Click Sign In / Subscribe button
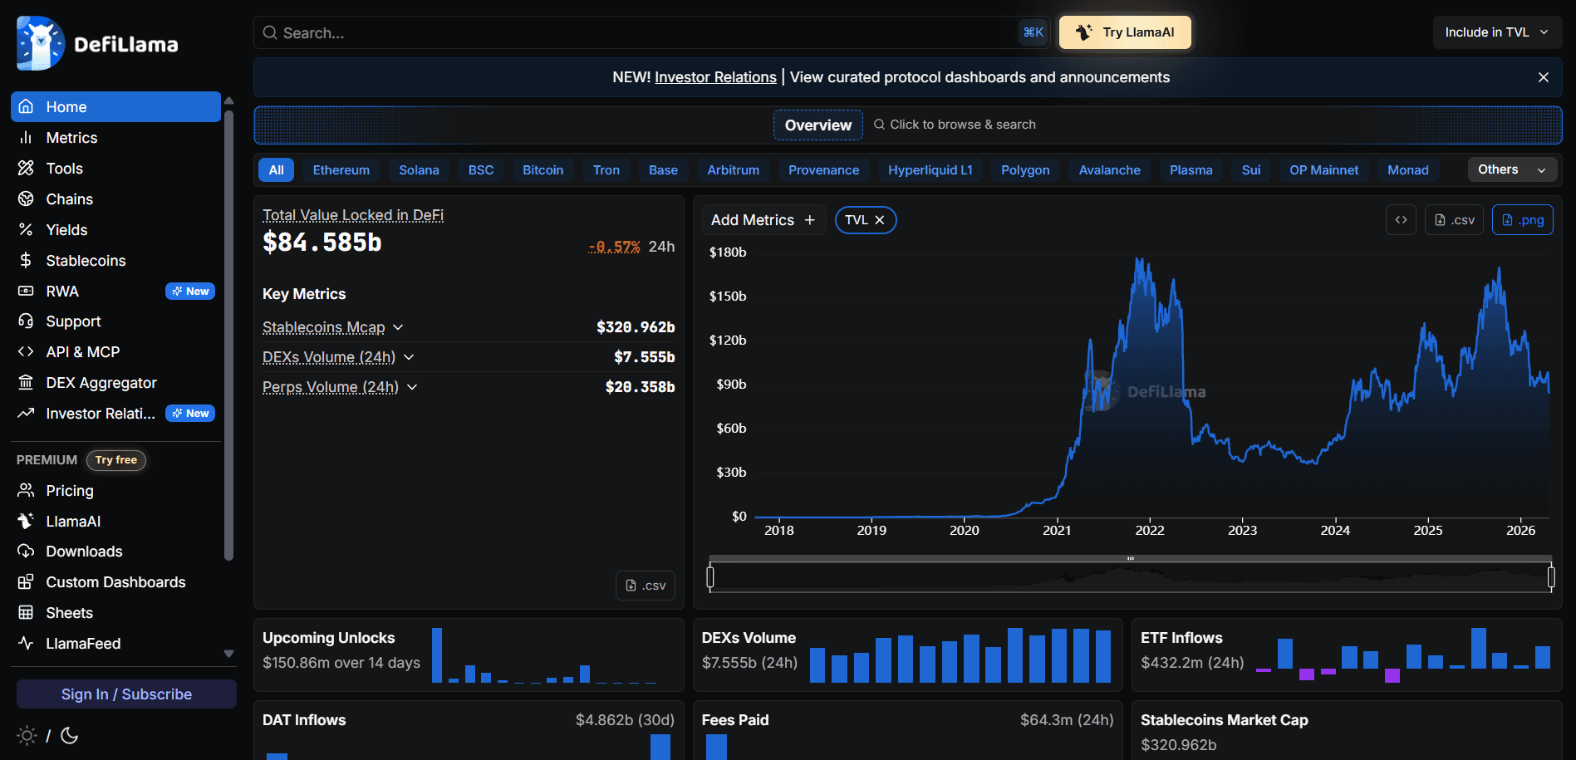Screen dimensions: 1576x760 tap(126, 694)
